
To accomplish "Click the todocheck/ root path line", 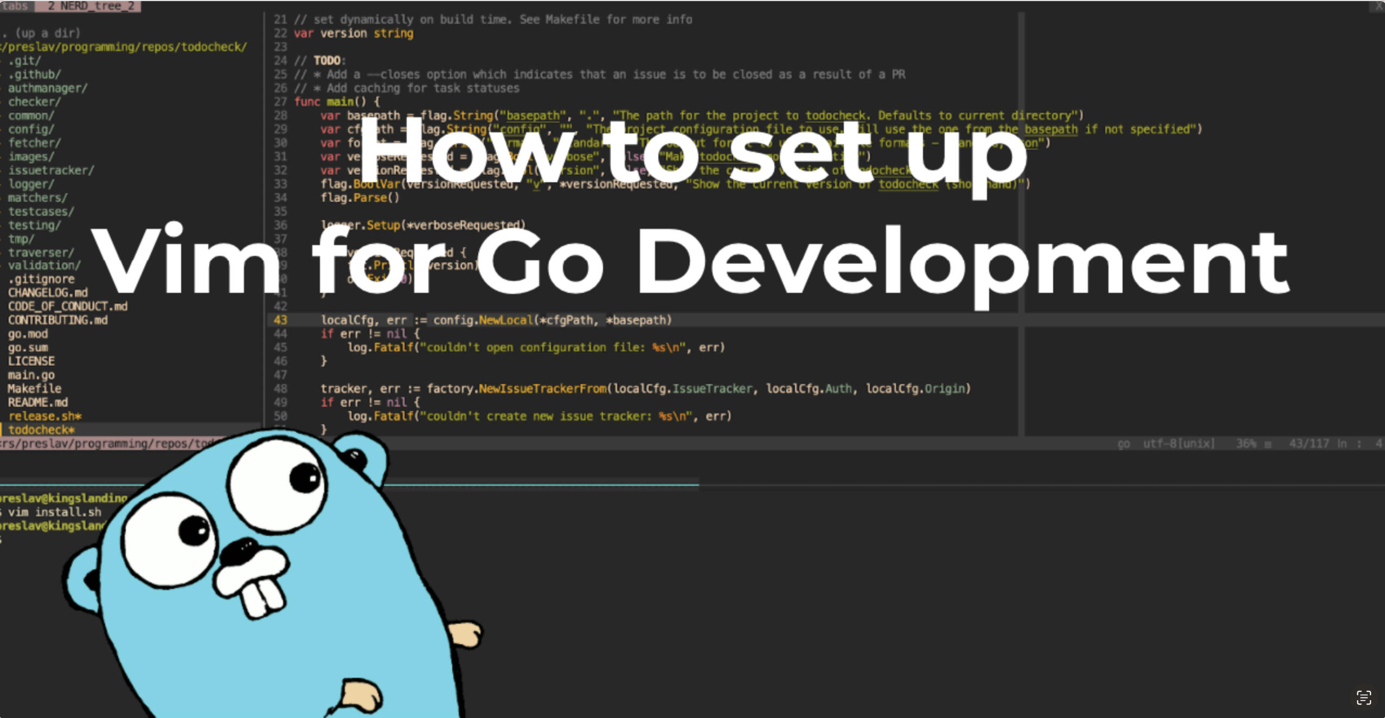I will click(124, 47).
